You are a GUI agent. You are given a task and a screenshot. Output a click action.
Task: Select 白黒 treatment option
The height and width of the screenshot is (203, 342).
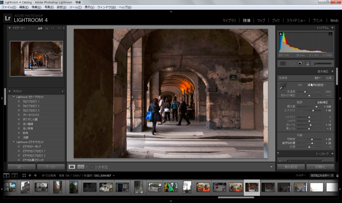328,78
